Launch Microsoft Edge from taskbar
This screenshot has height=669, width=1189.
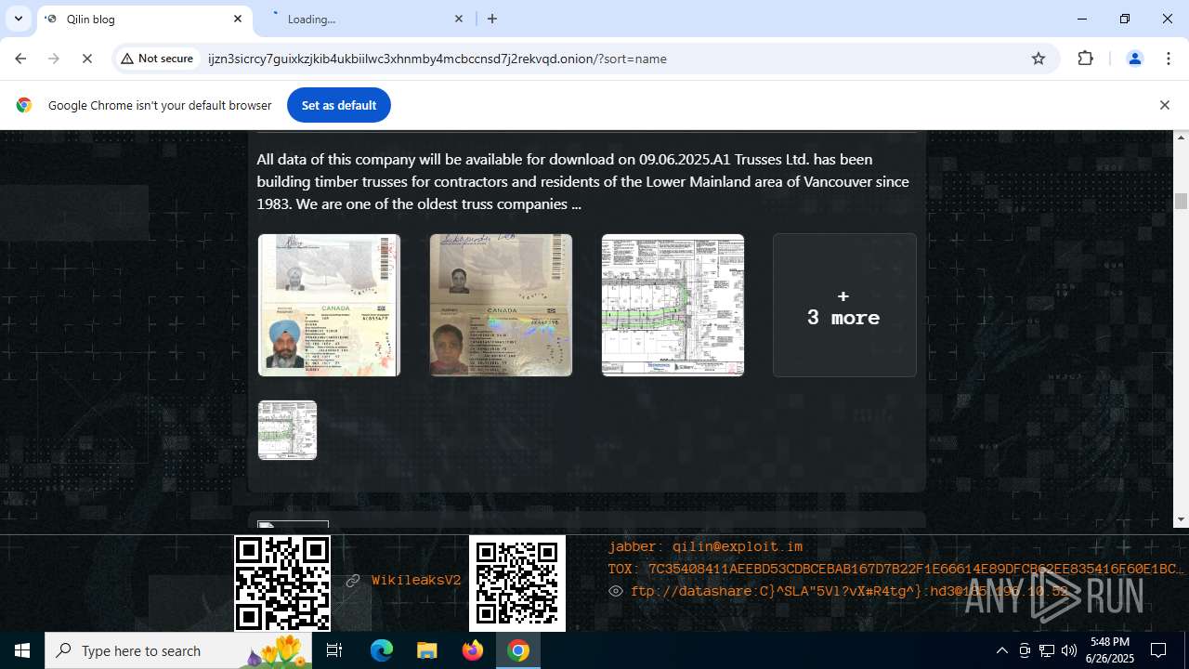coord(382,650)
